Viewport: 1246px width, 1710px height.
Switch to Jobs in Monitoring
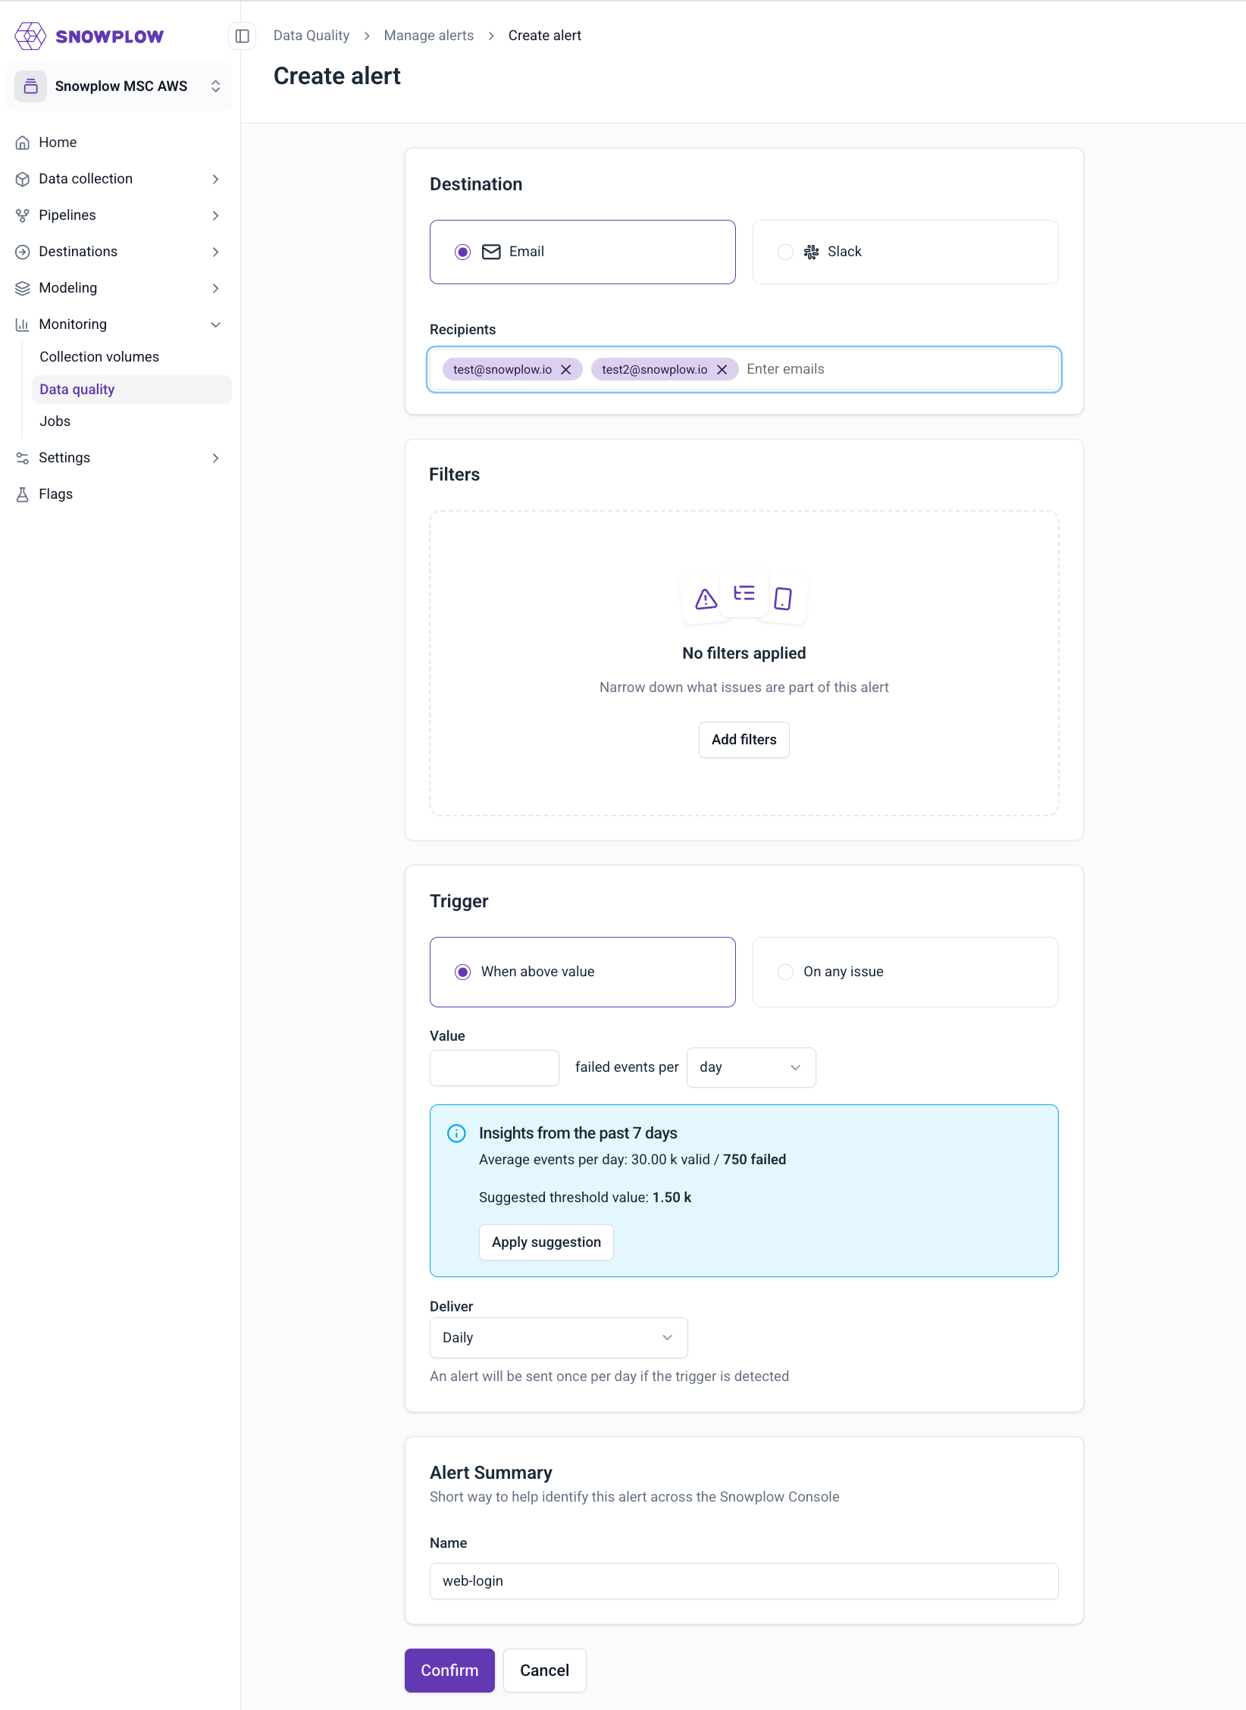(55, 421)
